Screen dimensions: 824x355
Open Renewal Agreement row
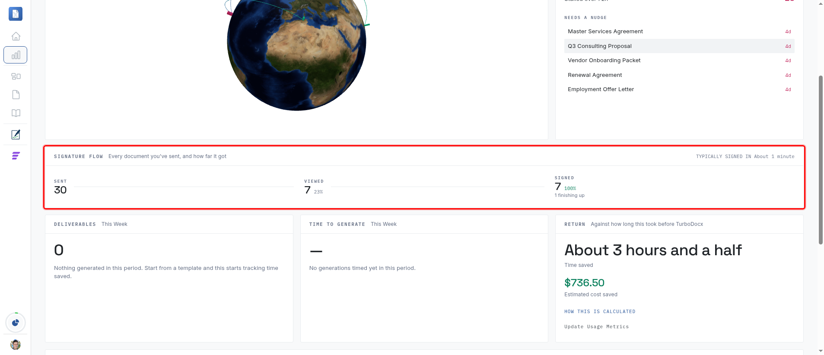679,75
